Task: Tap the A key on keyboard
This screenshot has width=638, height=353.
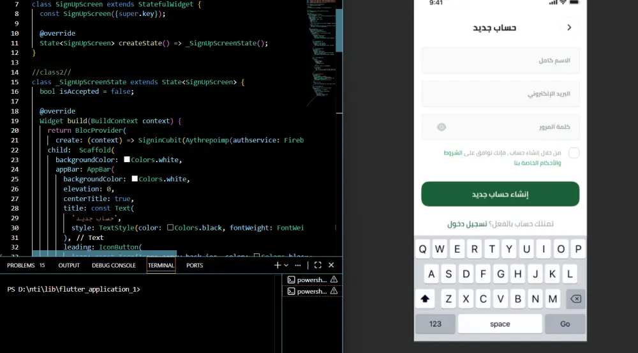Action: point(431,274)
